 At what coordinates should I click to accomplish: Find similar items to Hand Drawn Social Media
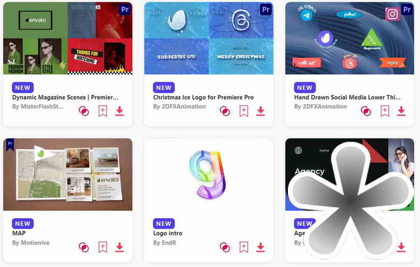tap(365, 111)
